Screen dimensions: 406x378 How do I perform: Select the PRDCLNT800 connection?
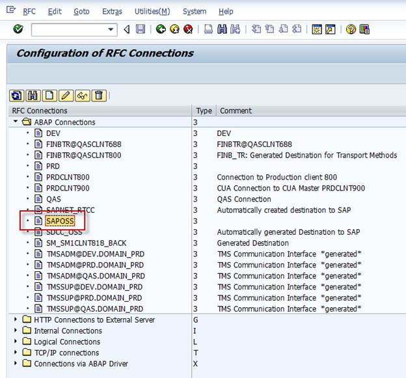[68, 177]
